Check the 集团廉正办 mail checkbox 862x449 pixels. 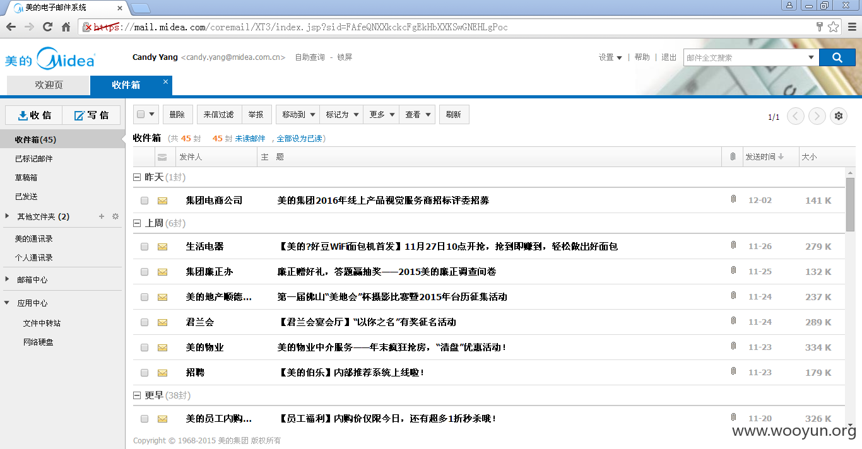click(x=145, y=272)
